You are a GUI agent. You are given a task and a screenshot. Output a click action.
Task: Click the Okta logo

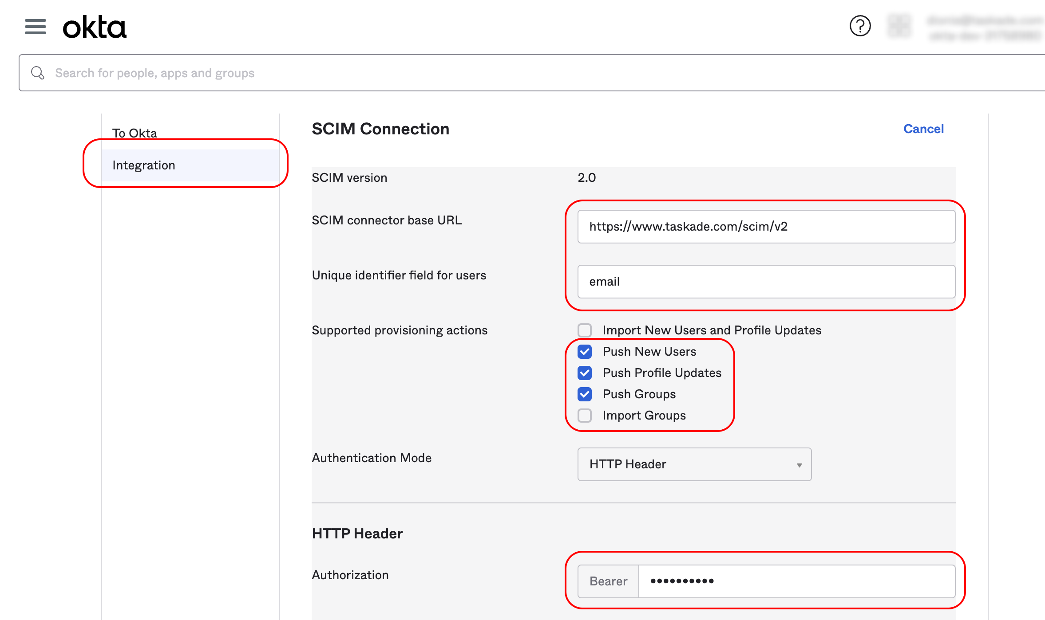[x=95, y=27]
